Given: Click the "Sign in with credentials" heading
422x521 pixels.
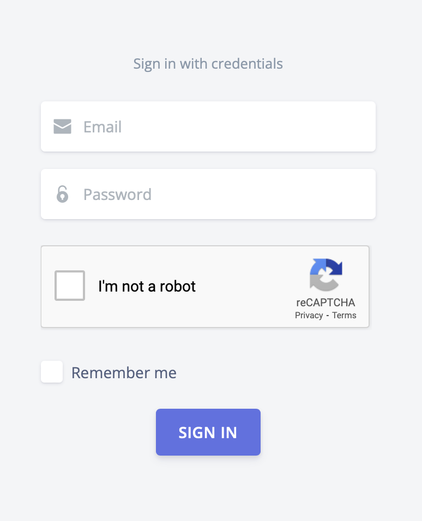Looking at the screenshot, I should point(208,64).
